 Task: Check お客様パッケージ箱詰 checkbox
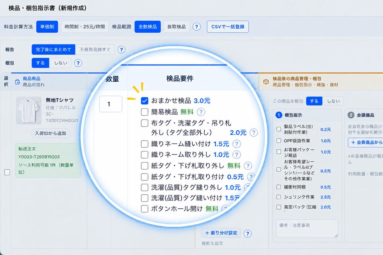pyautogui.click(x=279, y=152)
